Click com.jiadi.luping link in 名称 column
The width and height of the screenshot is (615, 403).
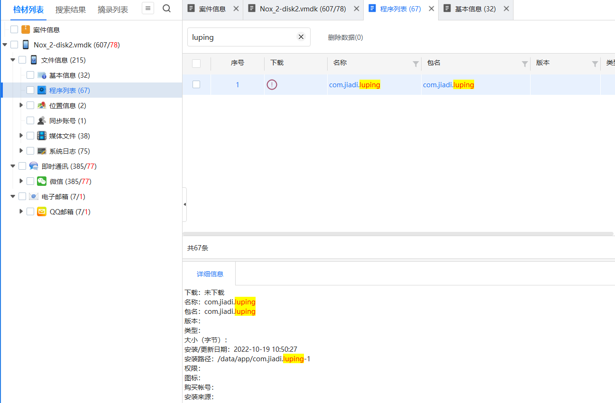(355, 85)
